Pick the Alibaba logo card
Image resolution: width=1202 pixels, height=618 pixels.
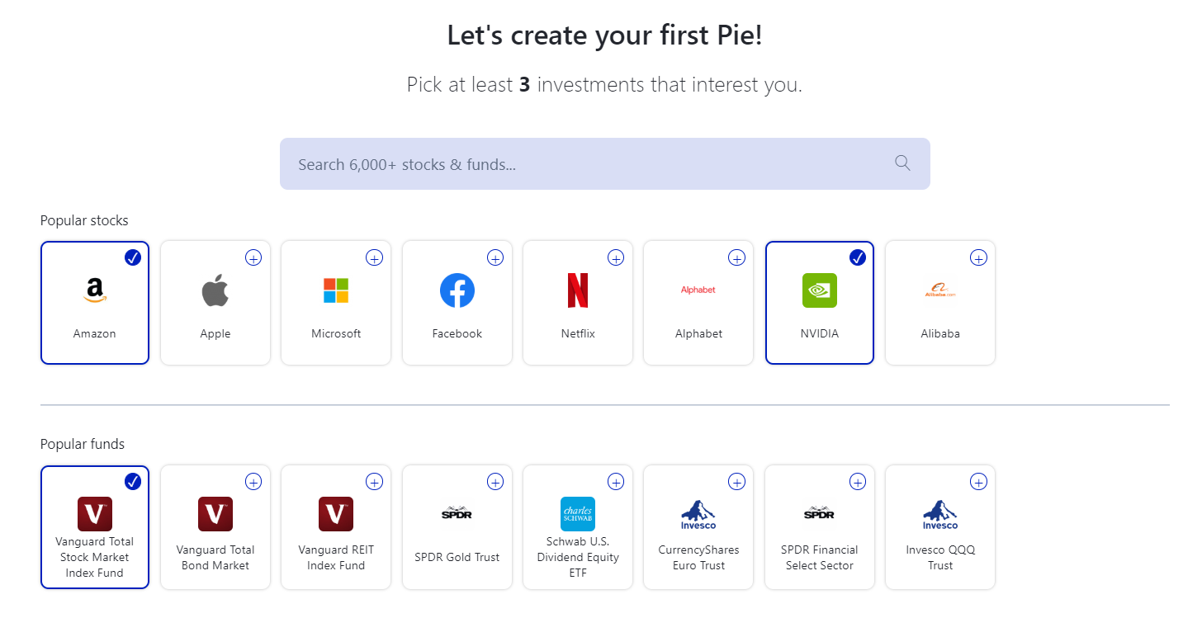(940, 290)
